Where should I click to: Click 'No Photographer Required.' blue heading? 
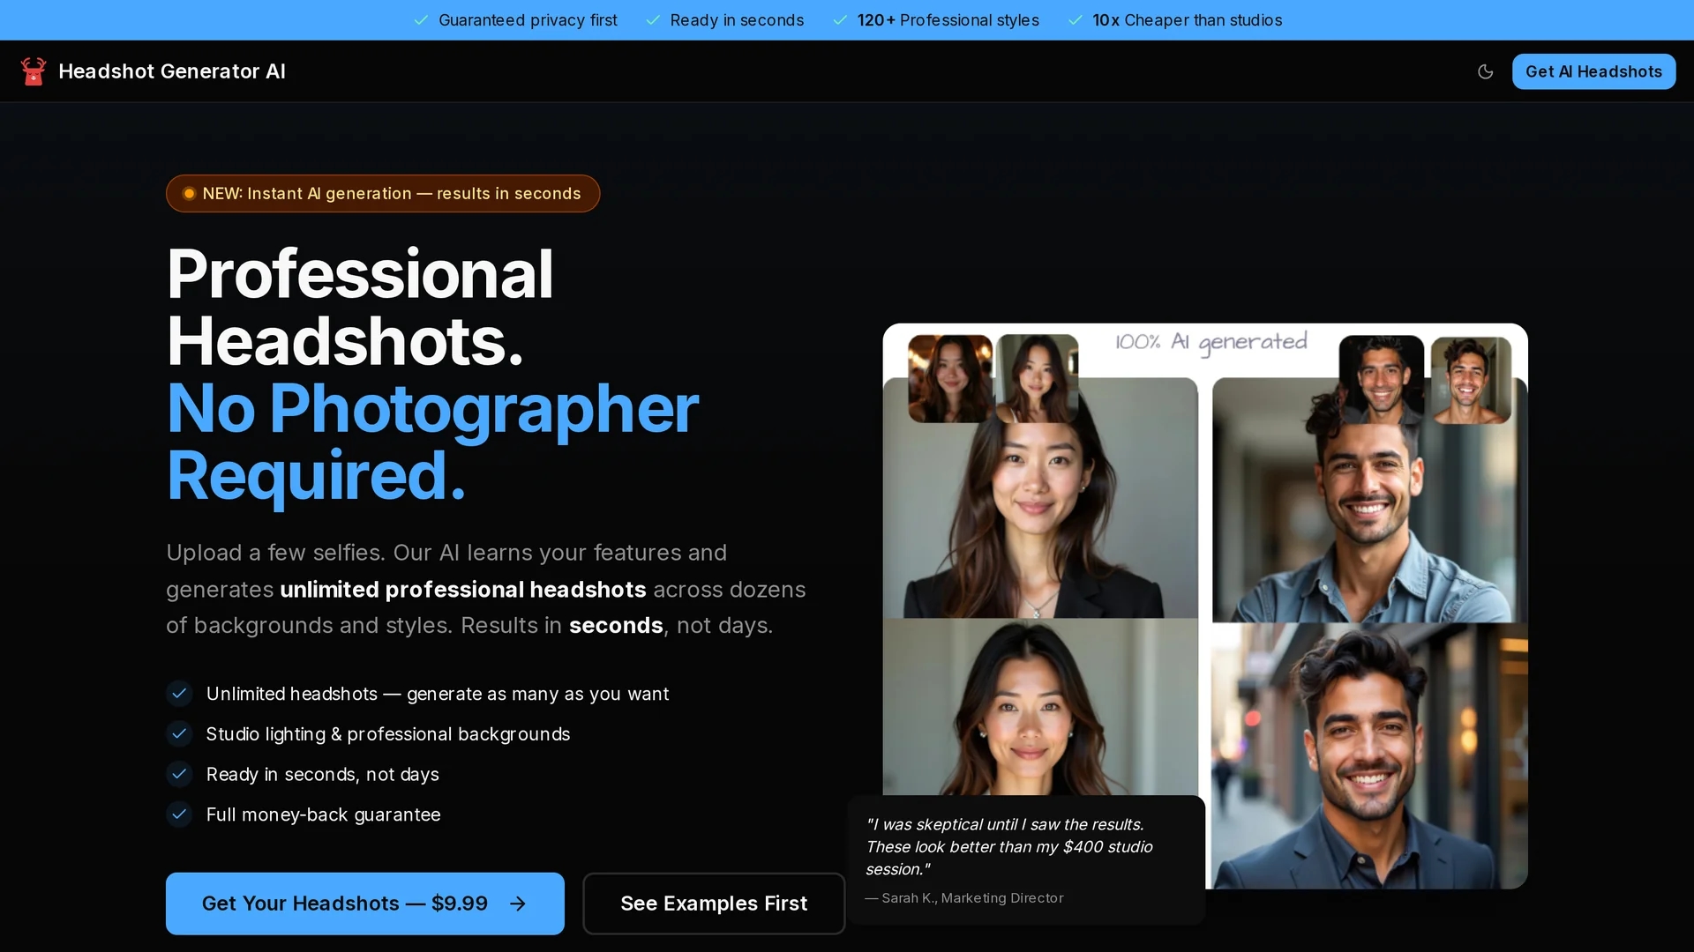[432, 442]
